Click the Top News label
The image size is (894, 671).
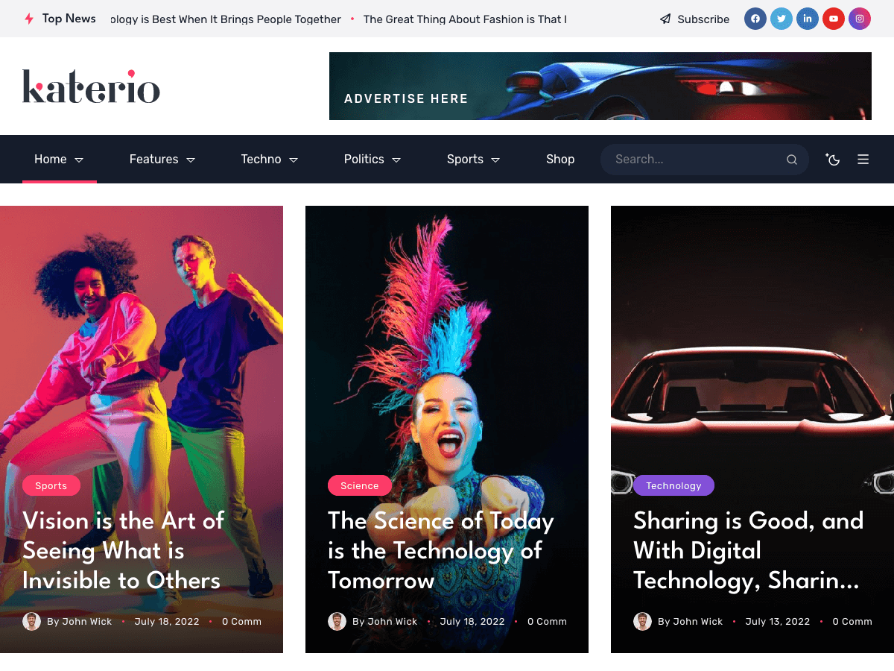(x=69, y=19)
